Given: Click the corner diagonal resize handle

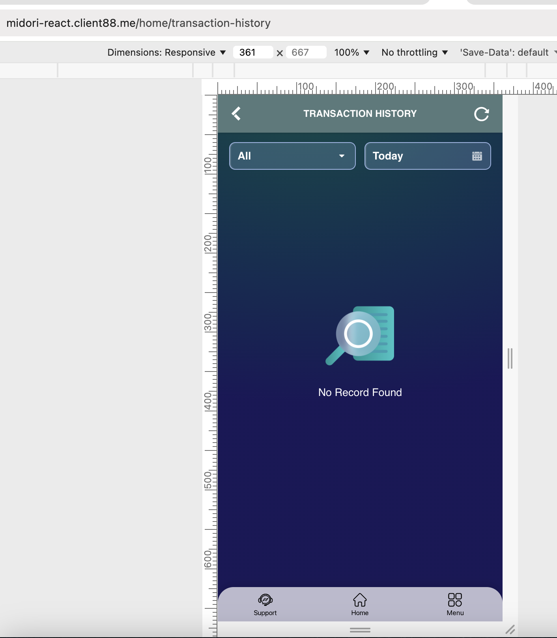Looking at the screenshot, I should (x=510, y=629).
